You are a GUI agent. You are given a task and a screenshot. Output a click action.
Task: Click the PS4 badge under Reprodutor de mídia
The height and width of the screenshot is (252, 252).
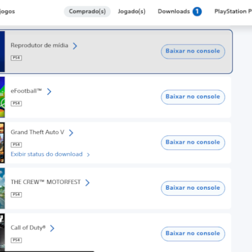click(x=16, y=58)
